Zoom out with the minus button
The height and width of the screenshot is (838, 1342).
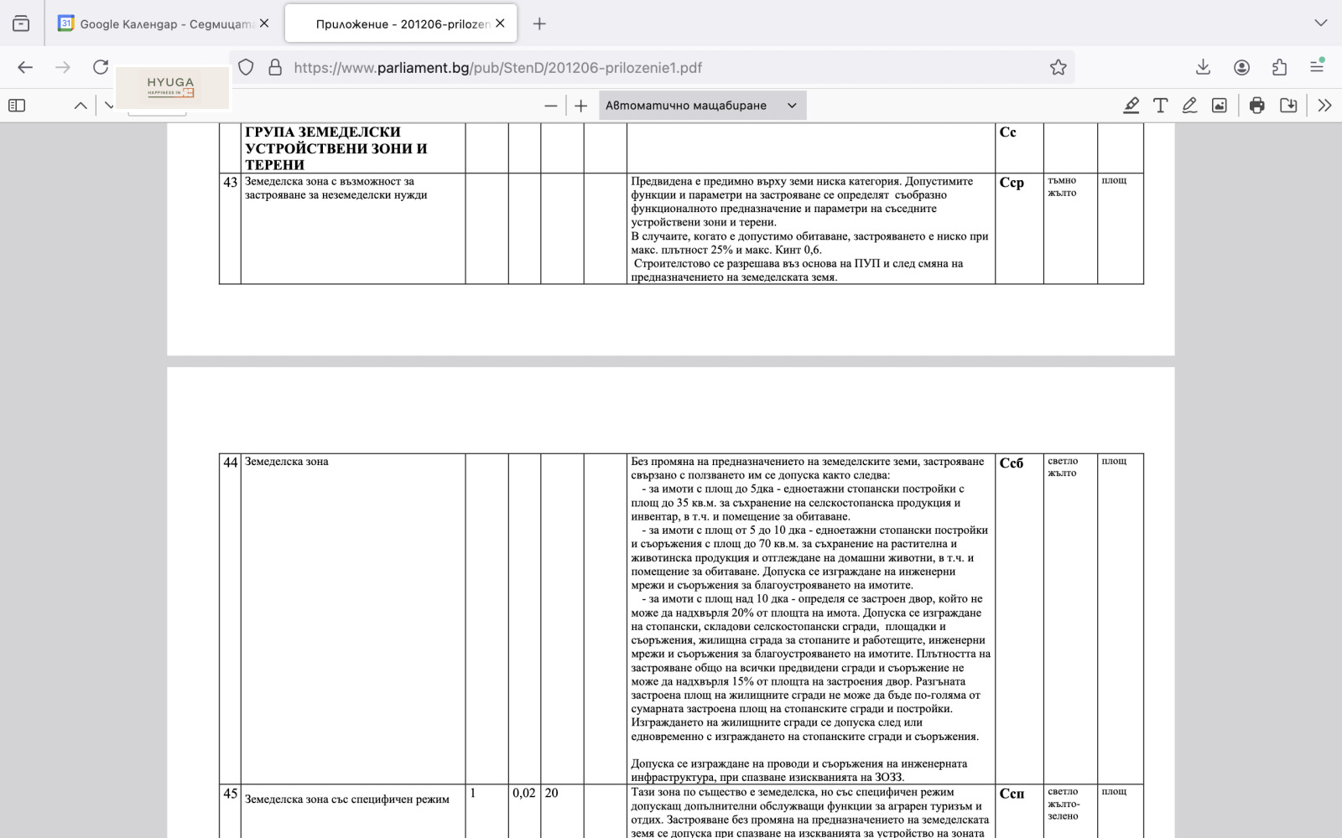pyautogui.click(x=550, y=106)
